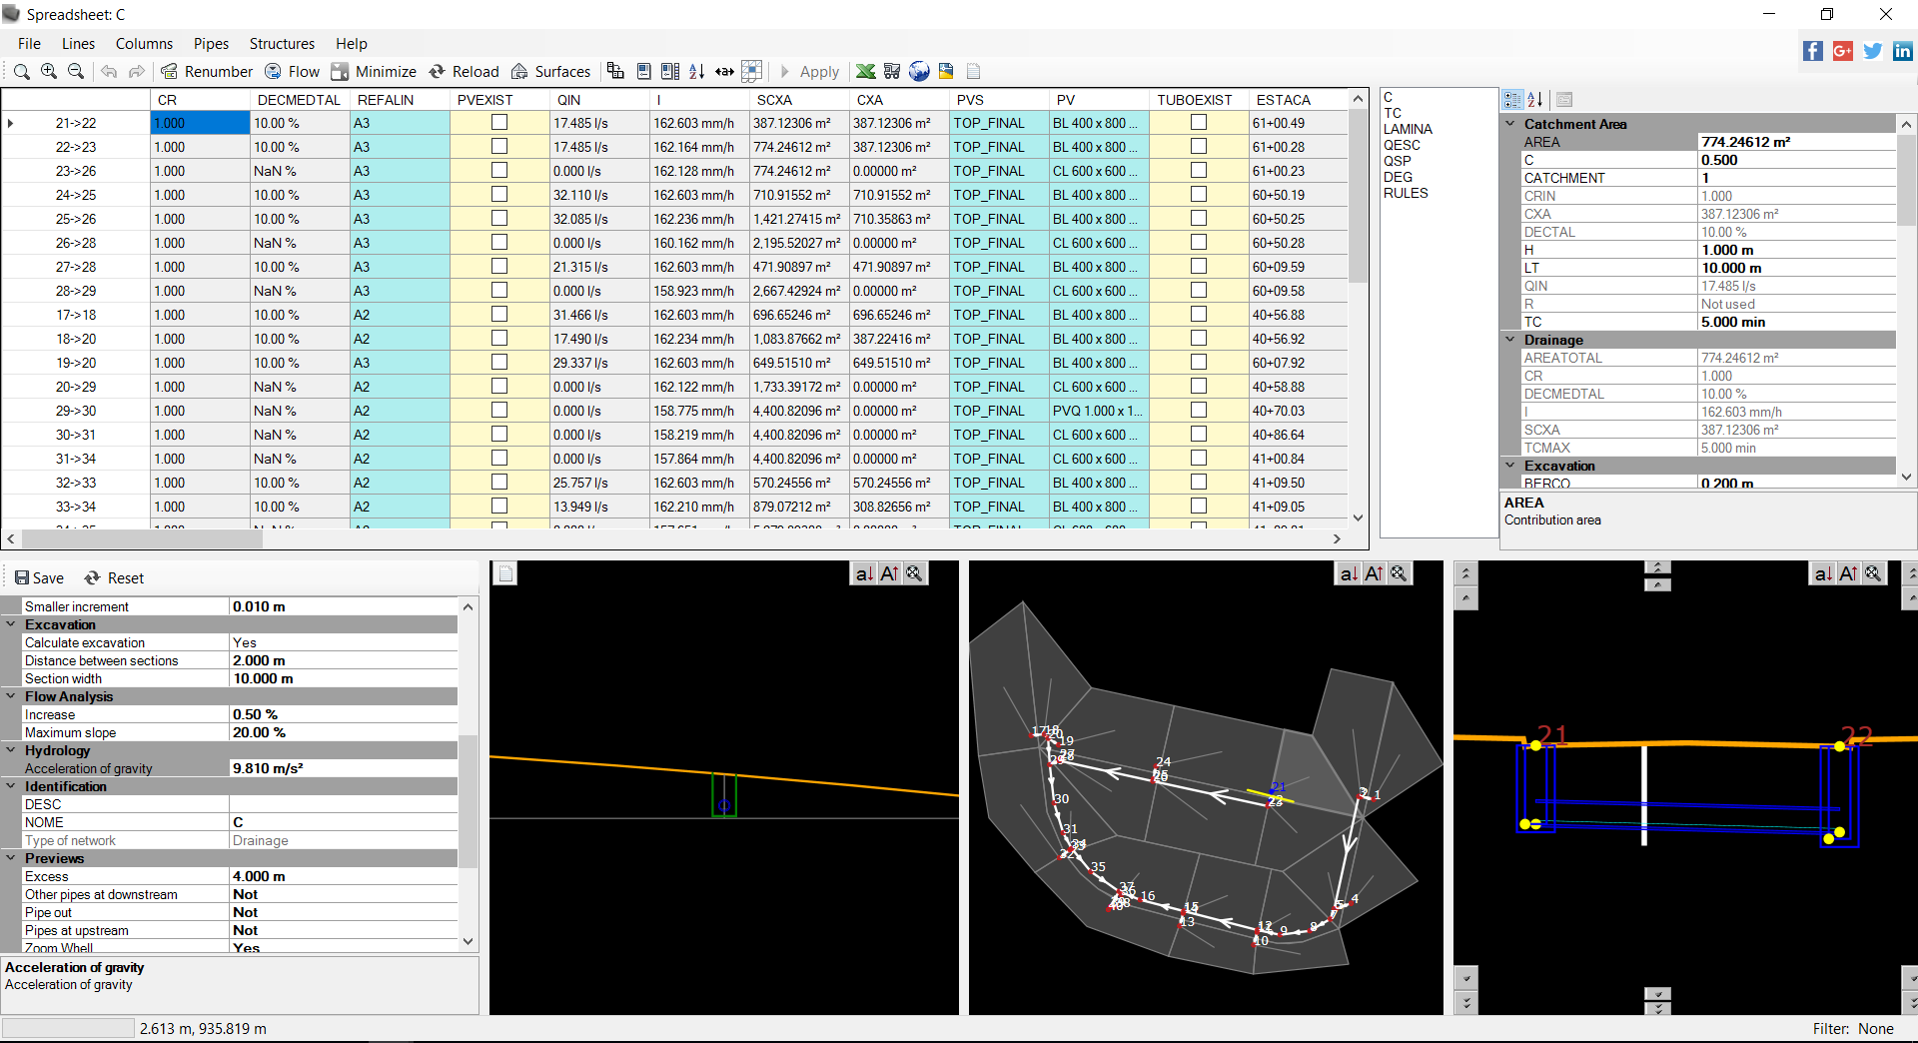Image resolution: width=1918 pixels, height=1043 pixels.
Task: Collapse the Drainage property group
Action: pos(1510,340)
